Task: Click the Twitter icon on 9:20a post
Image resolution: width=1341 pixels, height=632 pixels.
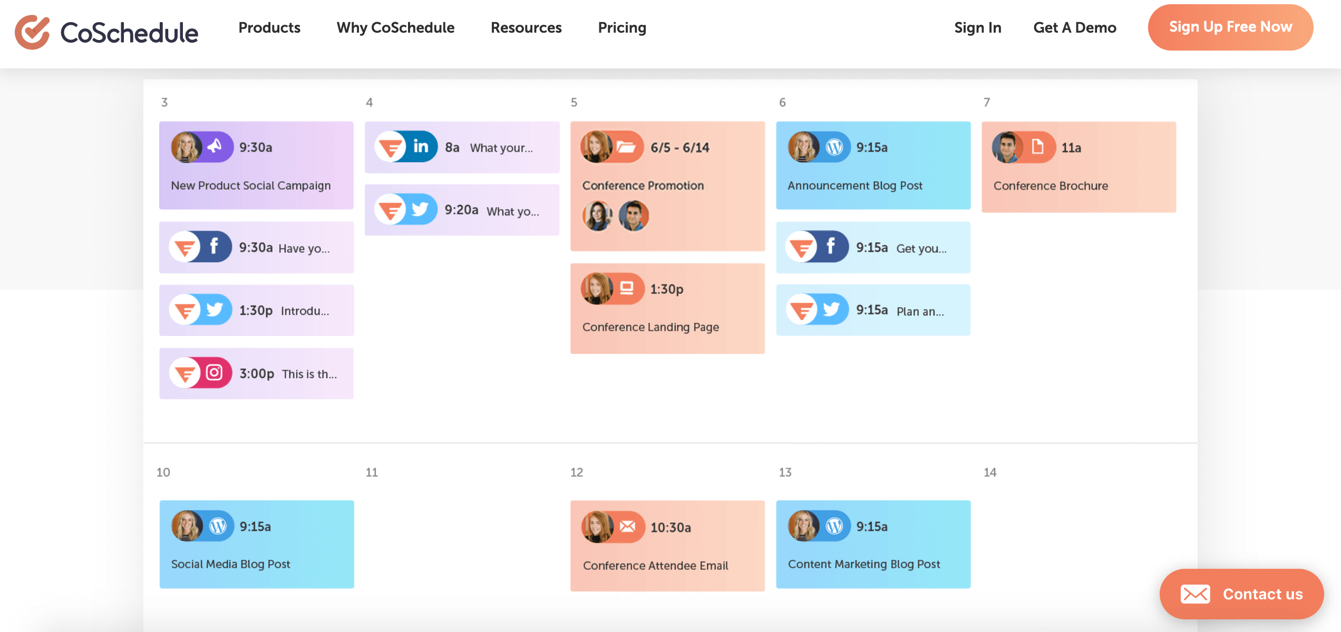Action: (x=420, y=210)
